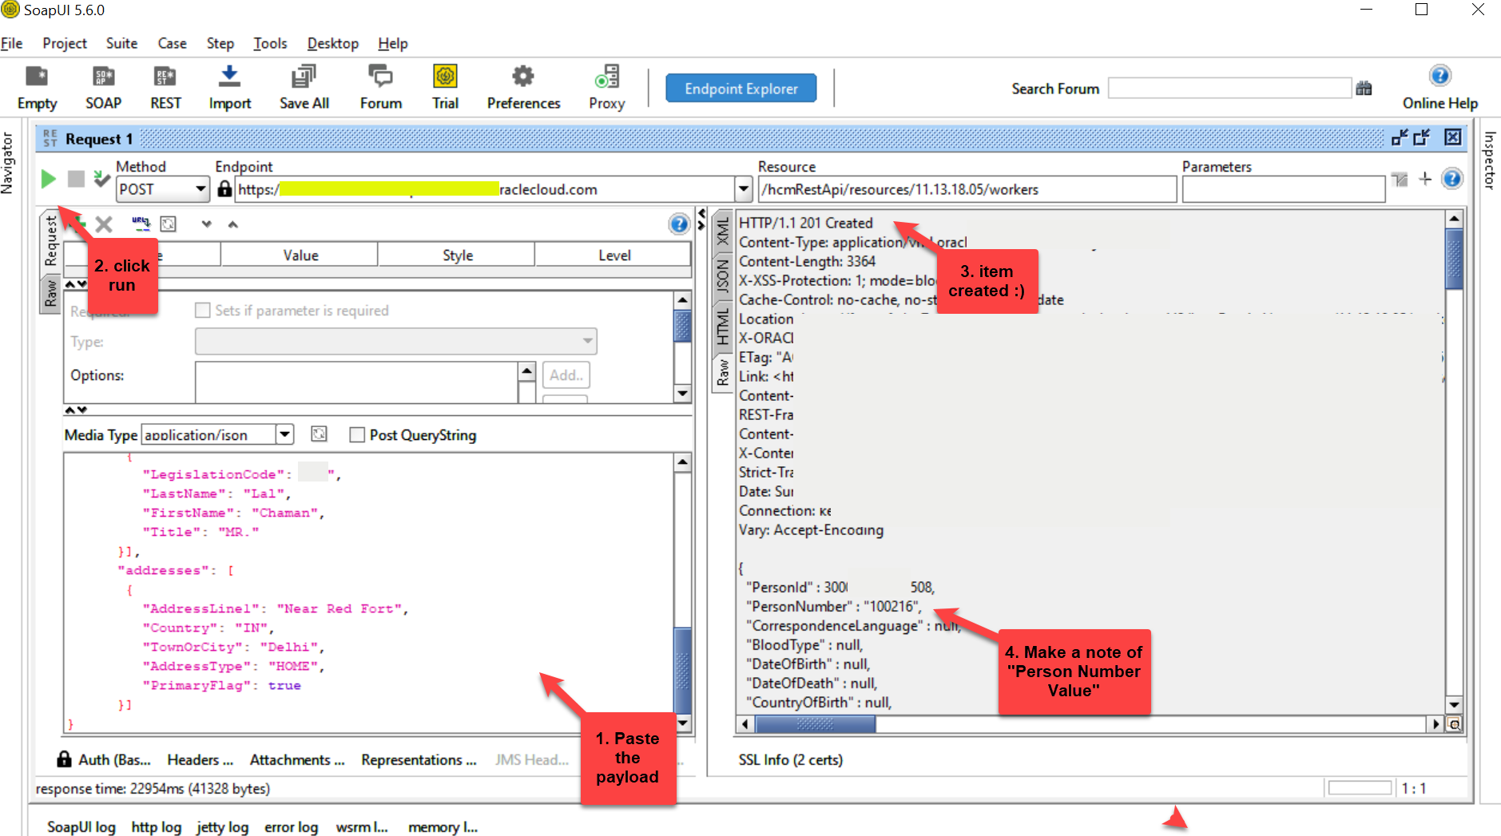The height and width of the screenshot is (836, 1501).
Task: Open SSL Info (2 certs) tab
Action: pos(790,759)
